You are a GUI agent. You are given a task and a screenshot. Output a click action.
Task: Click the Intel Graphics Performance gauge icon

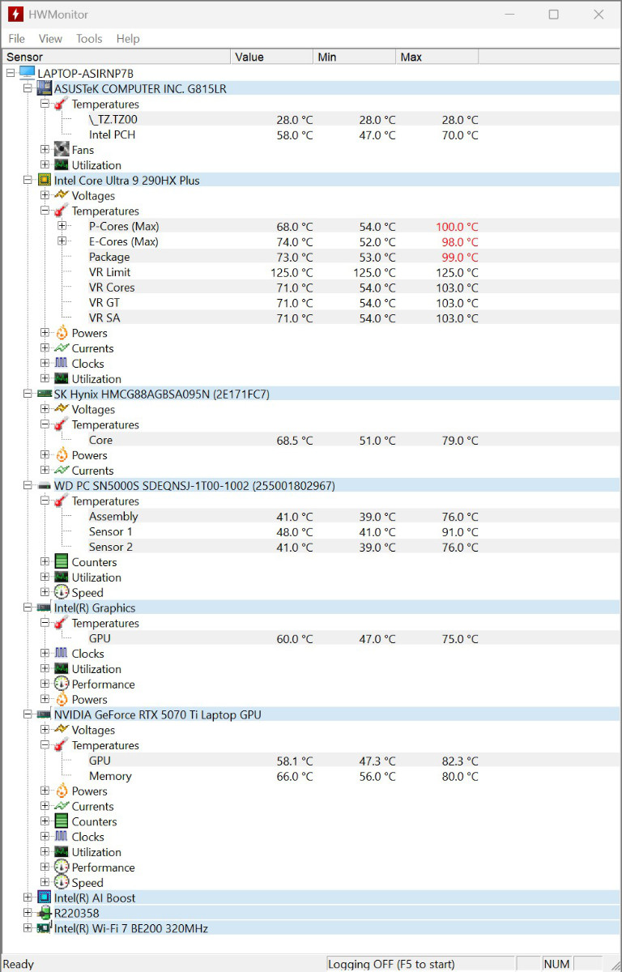(x=62, y=684)
